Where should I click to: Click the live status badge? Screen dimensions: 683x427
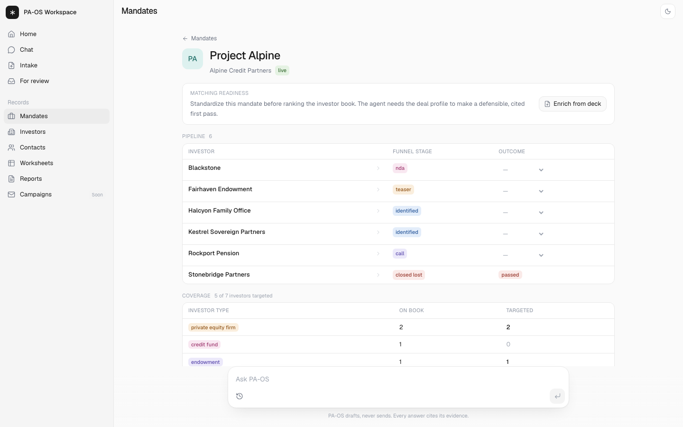282,71
